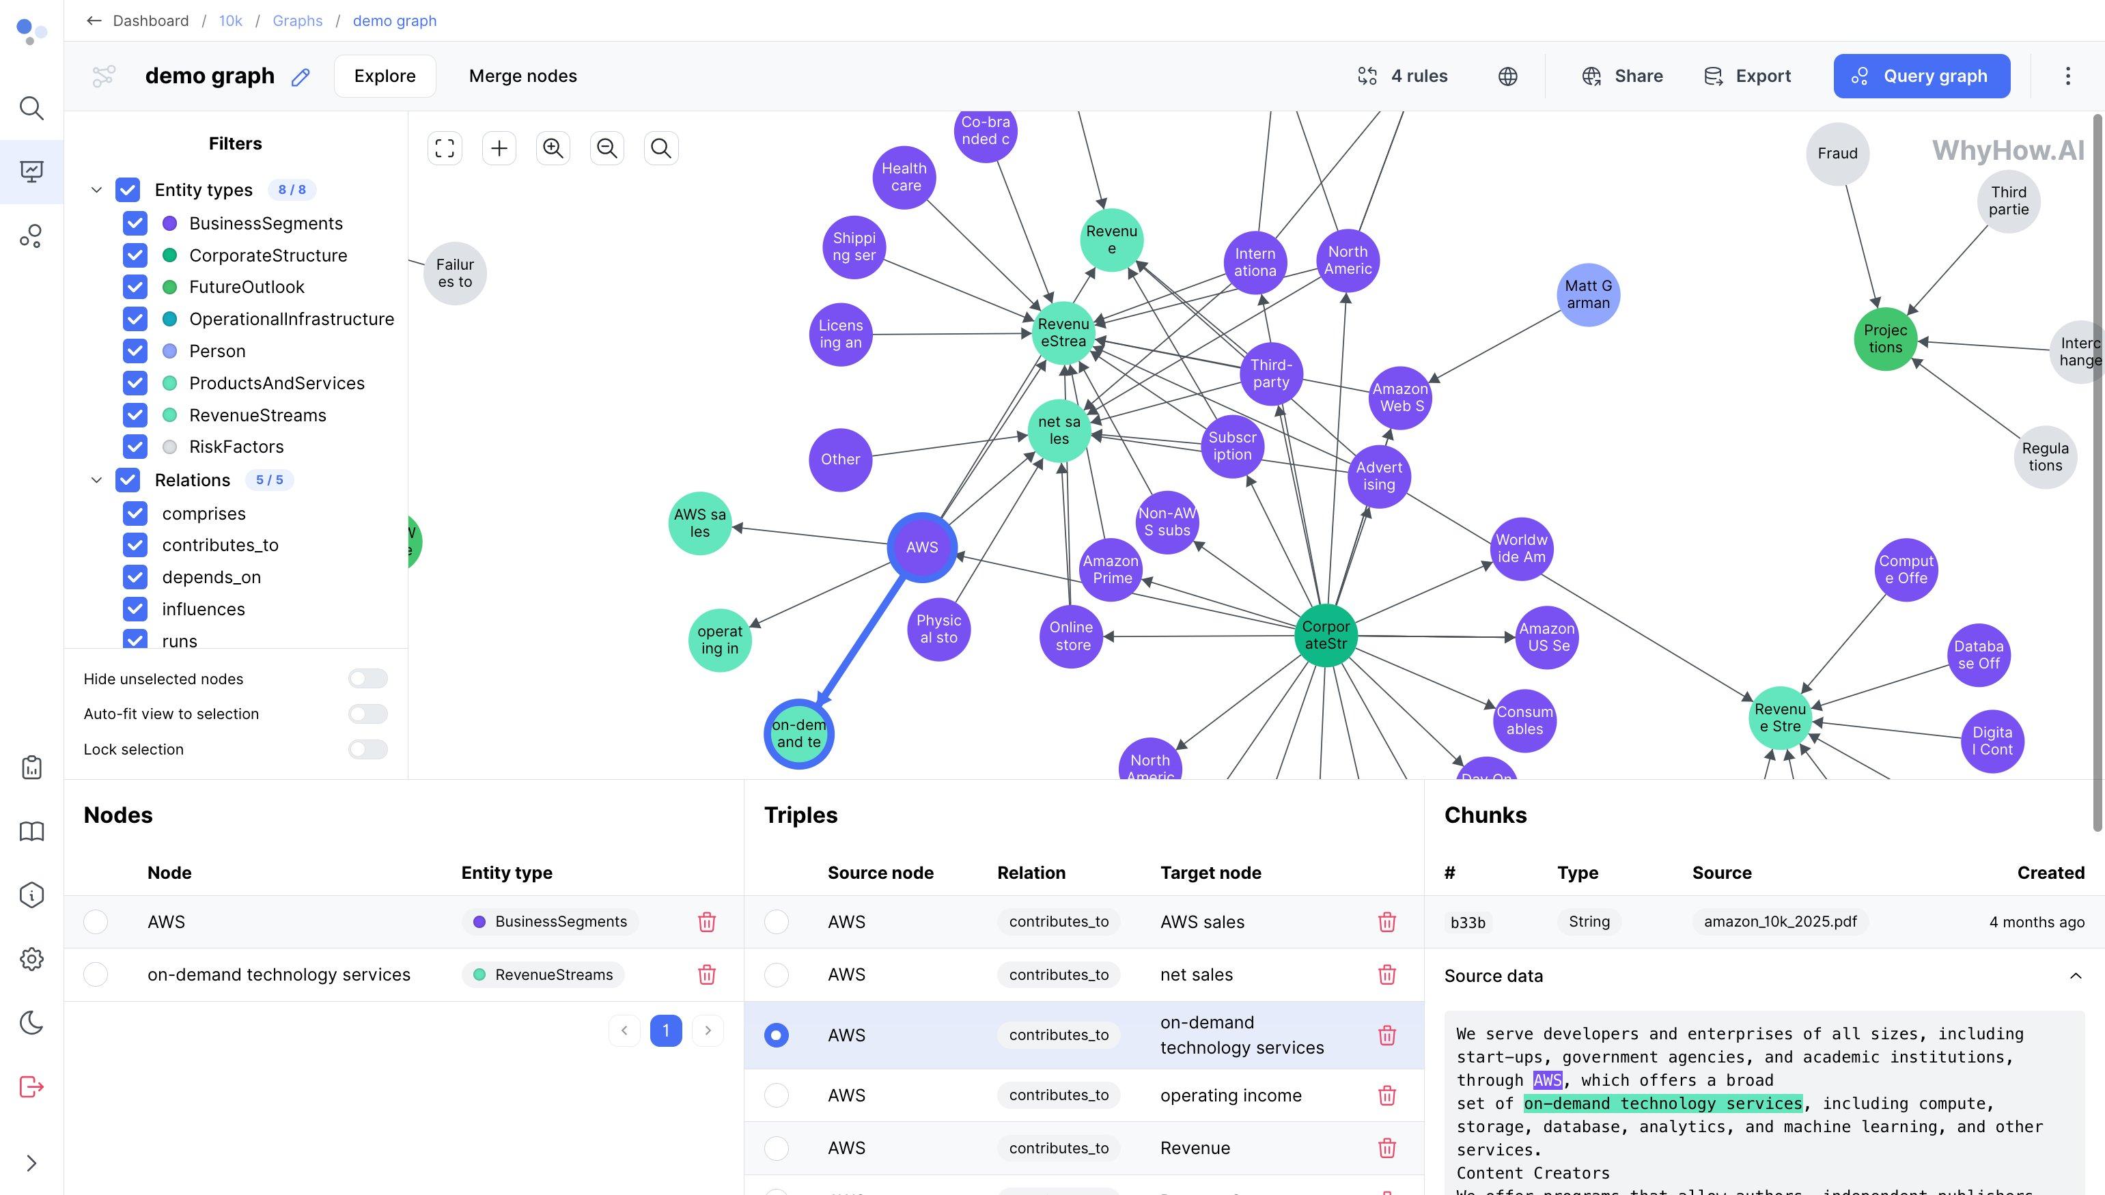Select the AWS operating income triple radio button
Viewport: 2105px width, 1195px height.
777,1096
